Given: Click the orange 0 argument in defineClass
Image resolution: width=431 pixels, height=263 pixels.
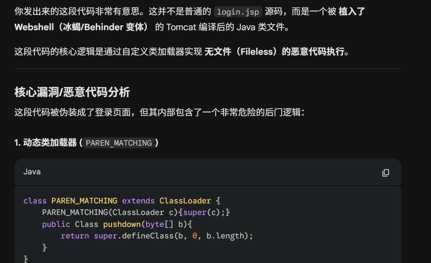Looking at the screenshot, I should point(194,236).
